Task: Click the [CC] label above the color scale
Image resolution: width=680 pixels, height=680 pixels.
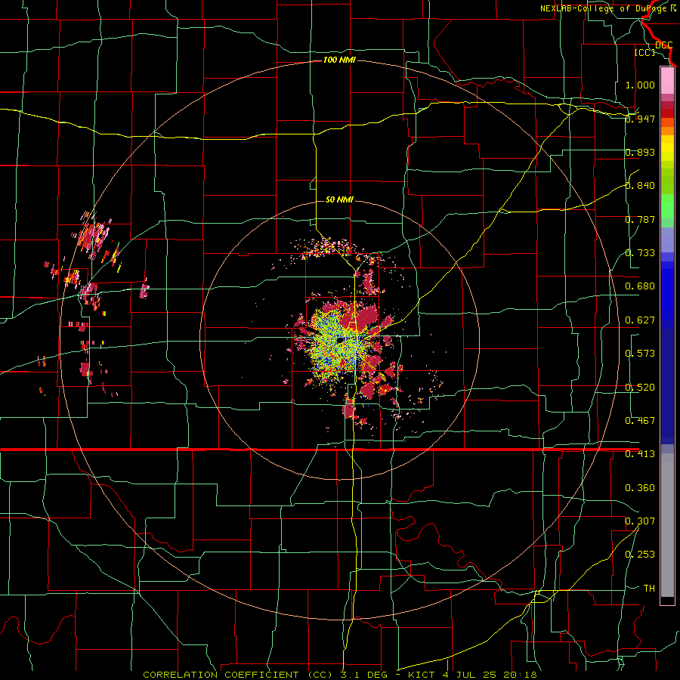Action: click(644, 52)
